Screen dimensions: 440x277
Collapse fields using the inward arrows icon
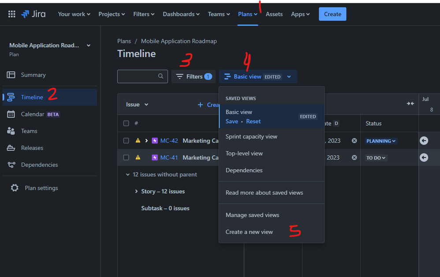tap(410, 104)
